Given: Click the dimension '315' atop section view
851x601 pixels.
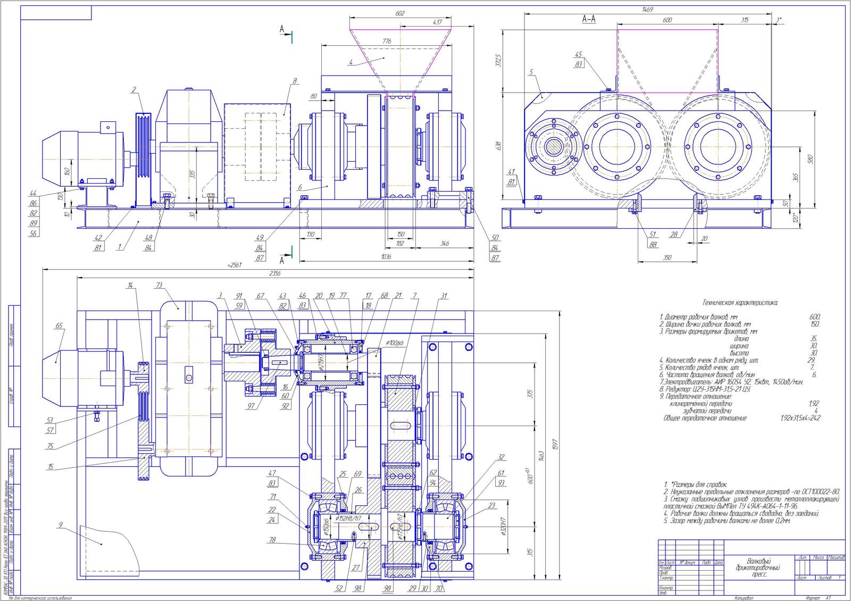Looking at the screenshot, I should pyautogui.click(x=744, y=20).
